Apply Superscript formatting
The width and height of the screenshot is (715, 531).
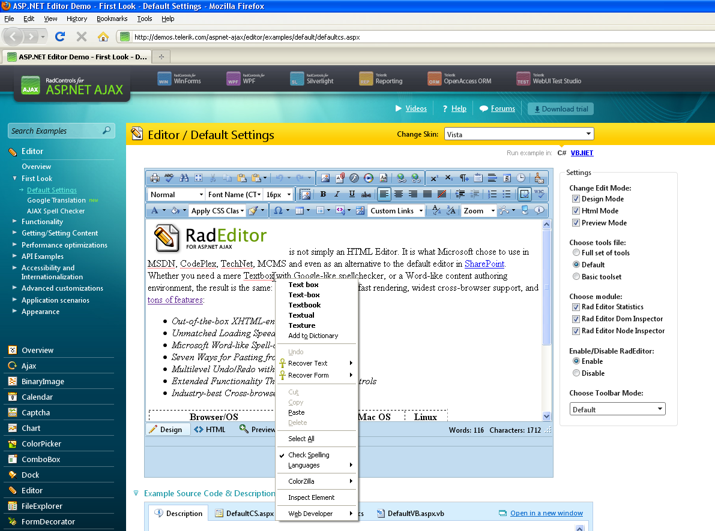[435, 178]
